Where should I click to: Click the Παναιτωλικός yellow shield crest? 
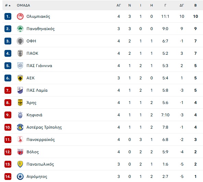pyautogui.click(x=20, y=164)
